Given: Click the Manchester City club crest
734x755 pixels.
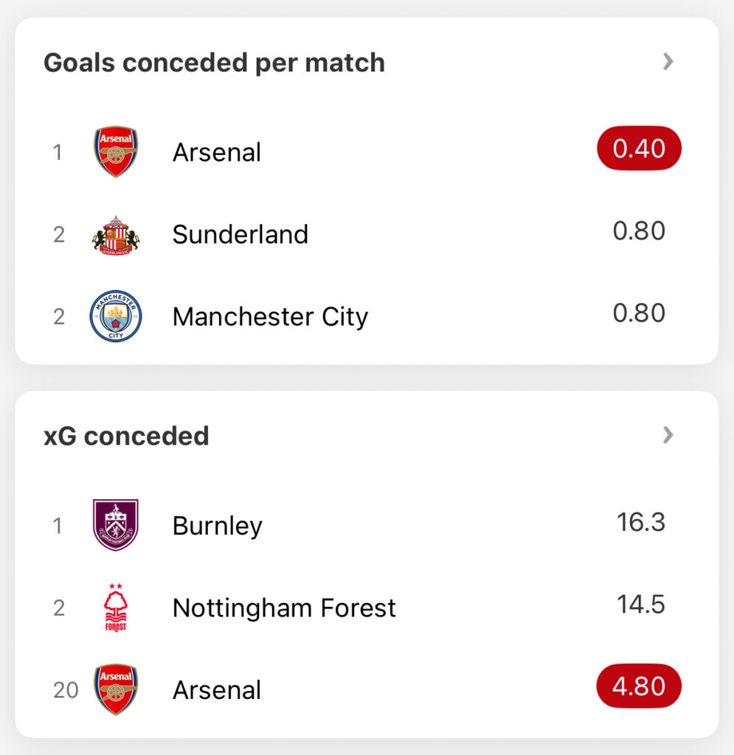Looking at the screenshot, I should (x=116, y=316).
